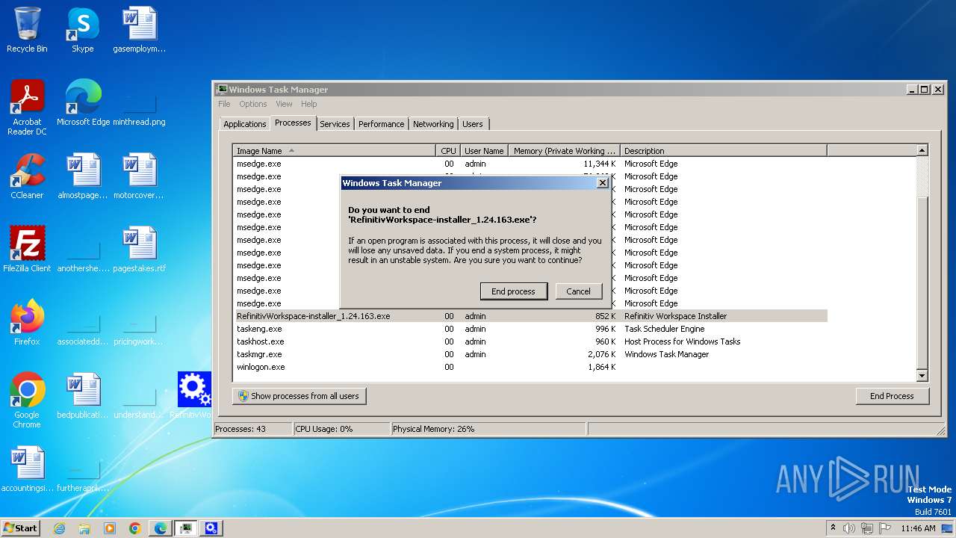
Task: Cancel the end process dialog
Action: (578, 291)
